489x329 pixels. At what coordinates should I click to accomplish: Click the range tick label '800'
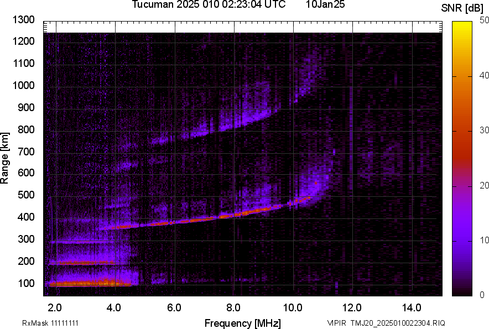(26, 129)
